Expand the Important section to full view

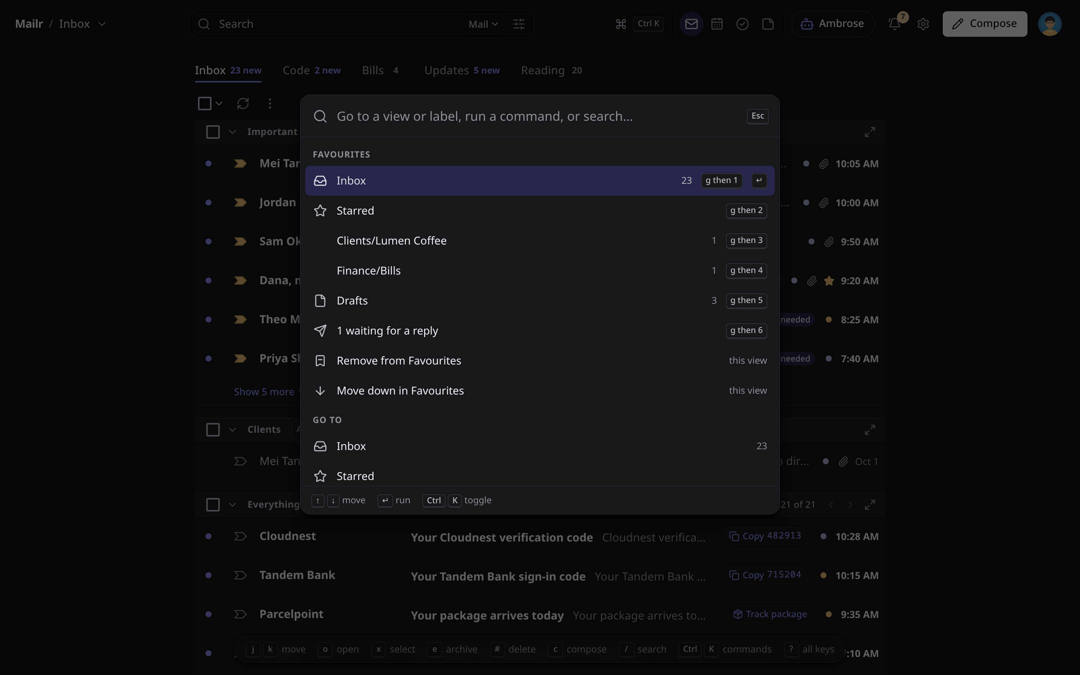pyautogui.click(x=870, y=132)
